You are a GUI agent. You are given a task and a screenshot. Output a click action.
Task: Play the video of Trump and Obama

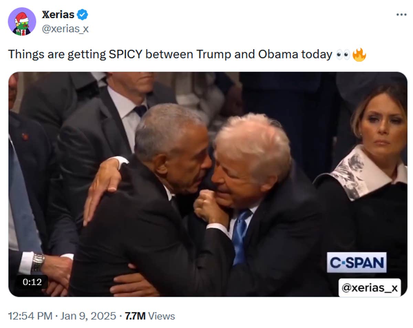click(x=206, y=183)
